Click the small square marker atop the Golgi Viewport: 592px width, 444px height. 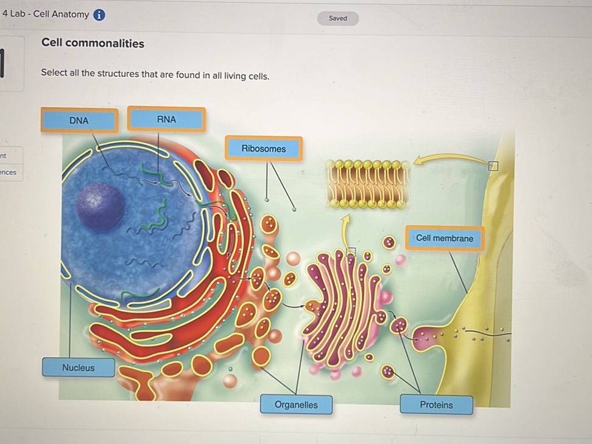[x=351, y=252]
